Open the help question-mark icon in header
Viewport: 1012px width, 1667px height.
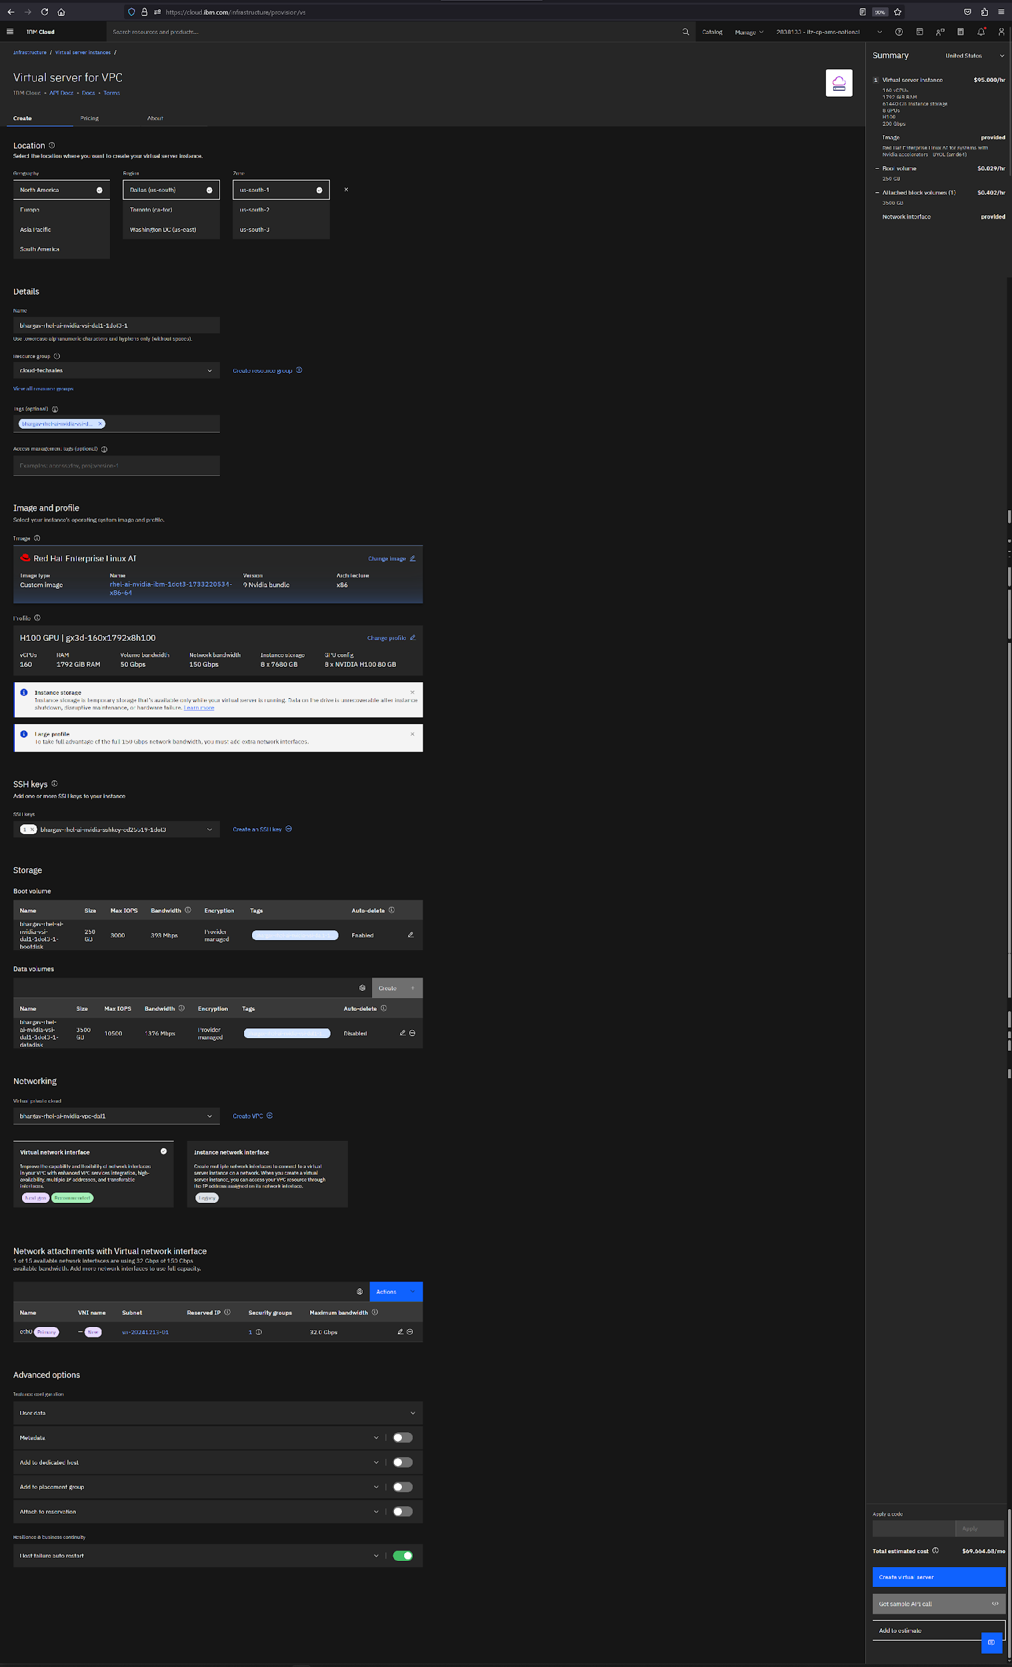(899, 32)
